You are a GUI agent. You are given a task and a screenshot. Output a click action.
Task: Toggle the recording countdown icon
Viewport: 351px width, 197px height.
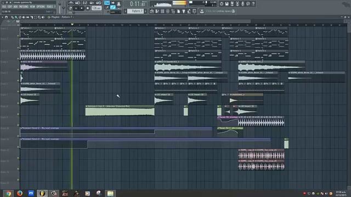click(x=85, y=3)
